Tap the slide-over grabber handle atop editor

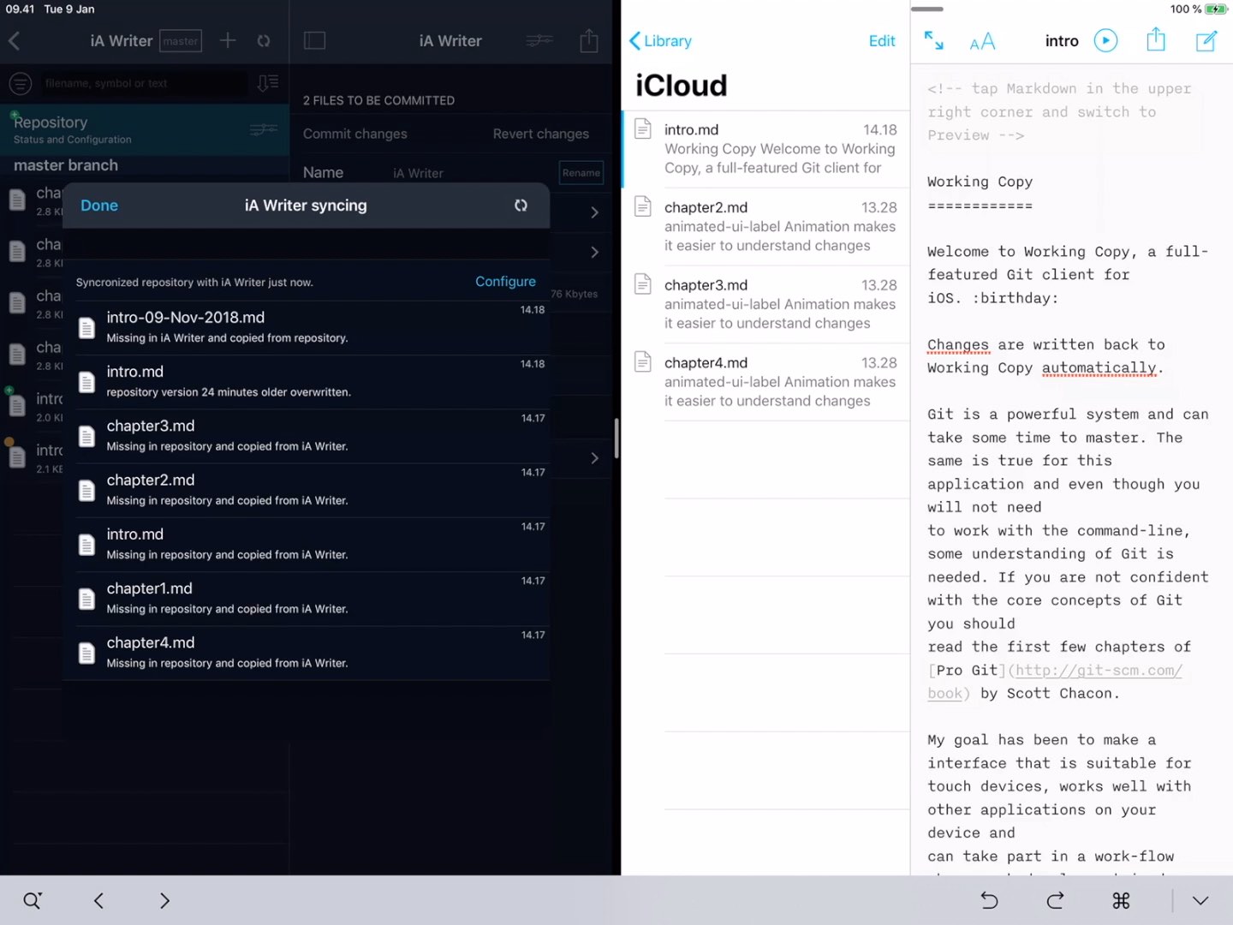(x=926, y=9)
